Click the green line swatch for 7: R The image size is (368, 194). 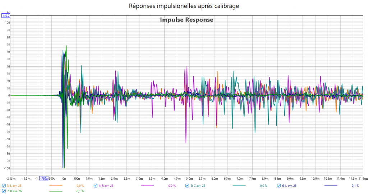(56, 191)
